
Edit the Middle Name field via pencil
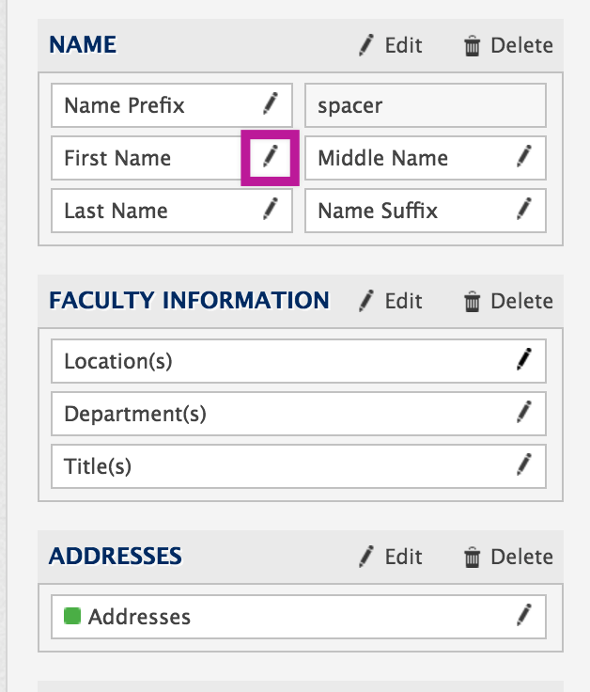coord(524,156)
